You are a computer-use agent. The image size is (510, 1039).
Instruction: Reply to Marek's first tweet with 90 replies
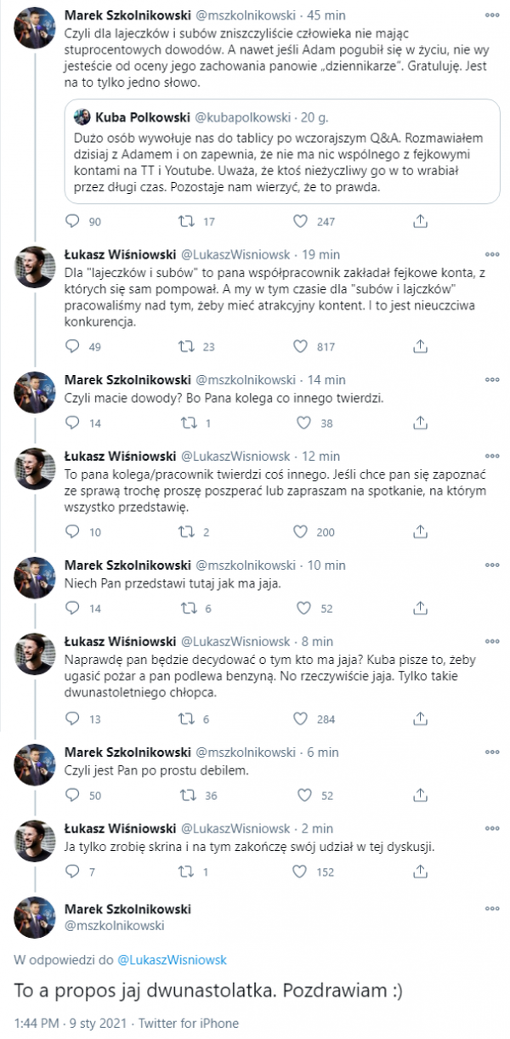click(x=71, y=222)
